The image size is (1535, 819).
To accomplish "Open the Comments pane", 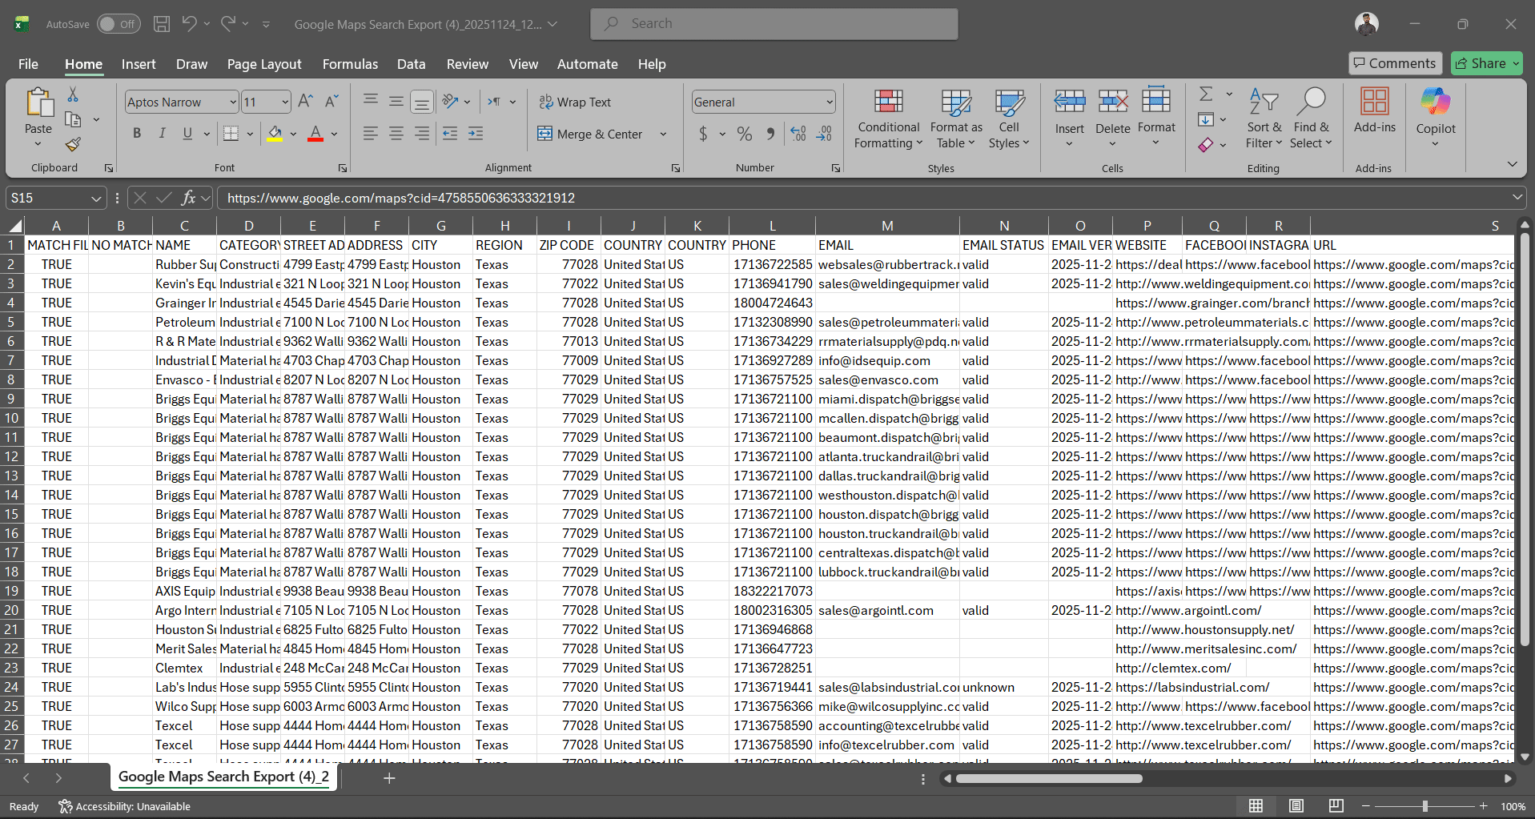I will pos(1394,63).
